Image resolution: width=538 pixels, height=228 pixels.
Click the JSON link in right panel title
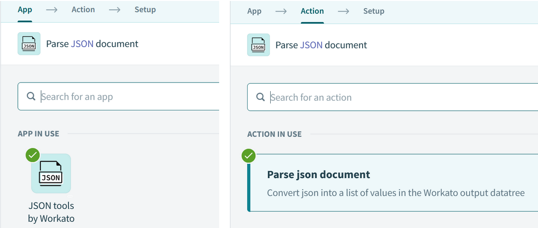pos(311,45)
